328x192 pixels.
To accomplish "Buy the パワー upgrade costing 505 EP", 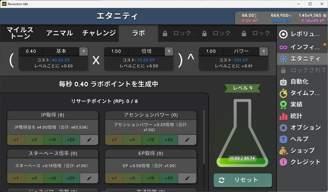I will 233,59.
